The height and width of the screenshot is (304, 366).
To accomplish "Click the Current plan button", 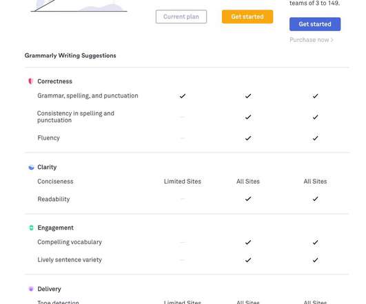I will pos(181,17).
